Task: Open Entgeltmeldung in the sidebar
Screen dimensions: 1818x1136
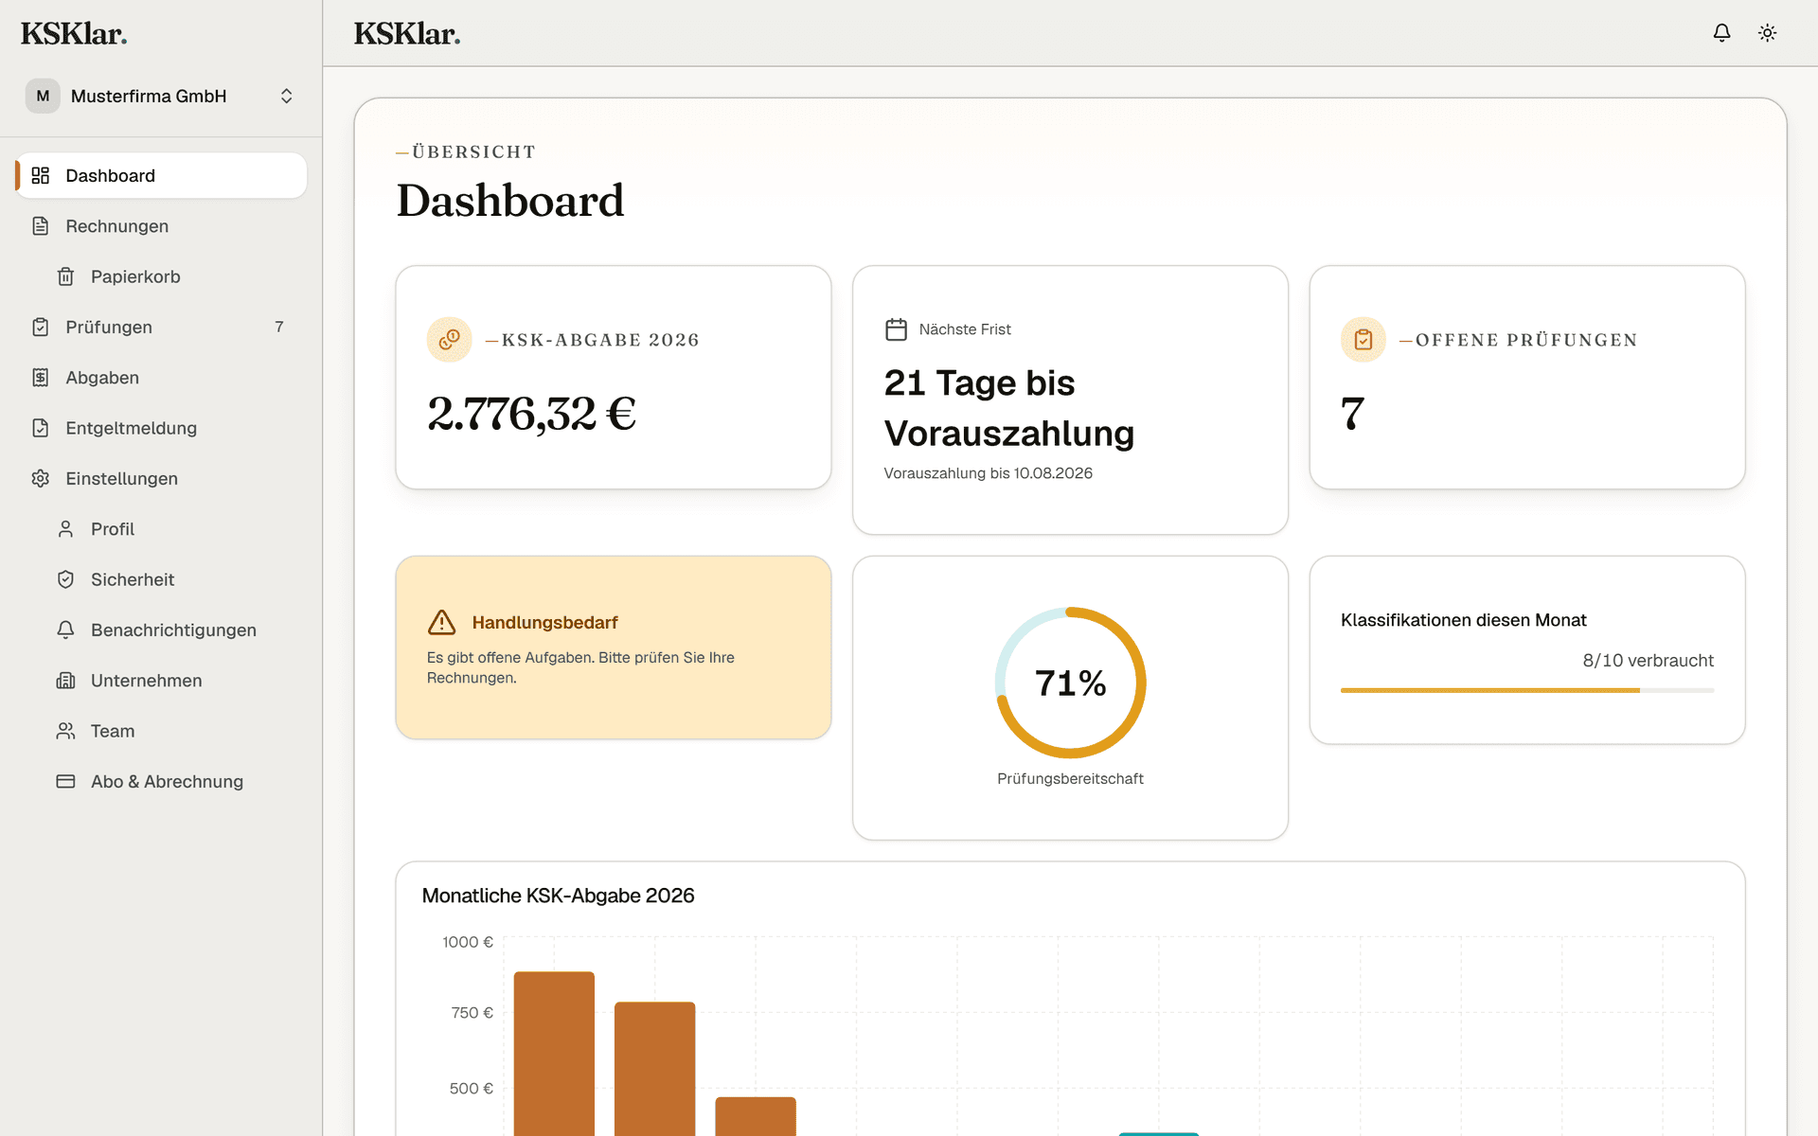Action: (161, 428)
